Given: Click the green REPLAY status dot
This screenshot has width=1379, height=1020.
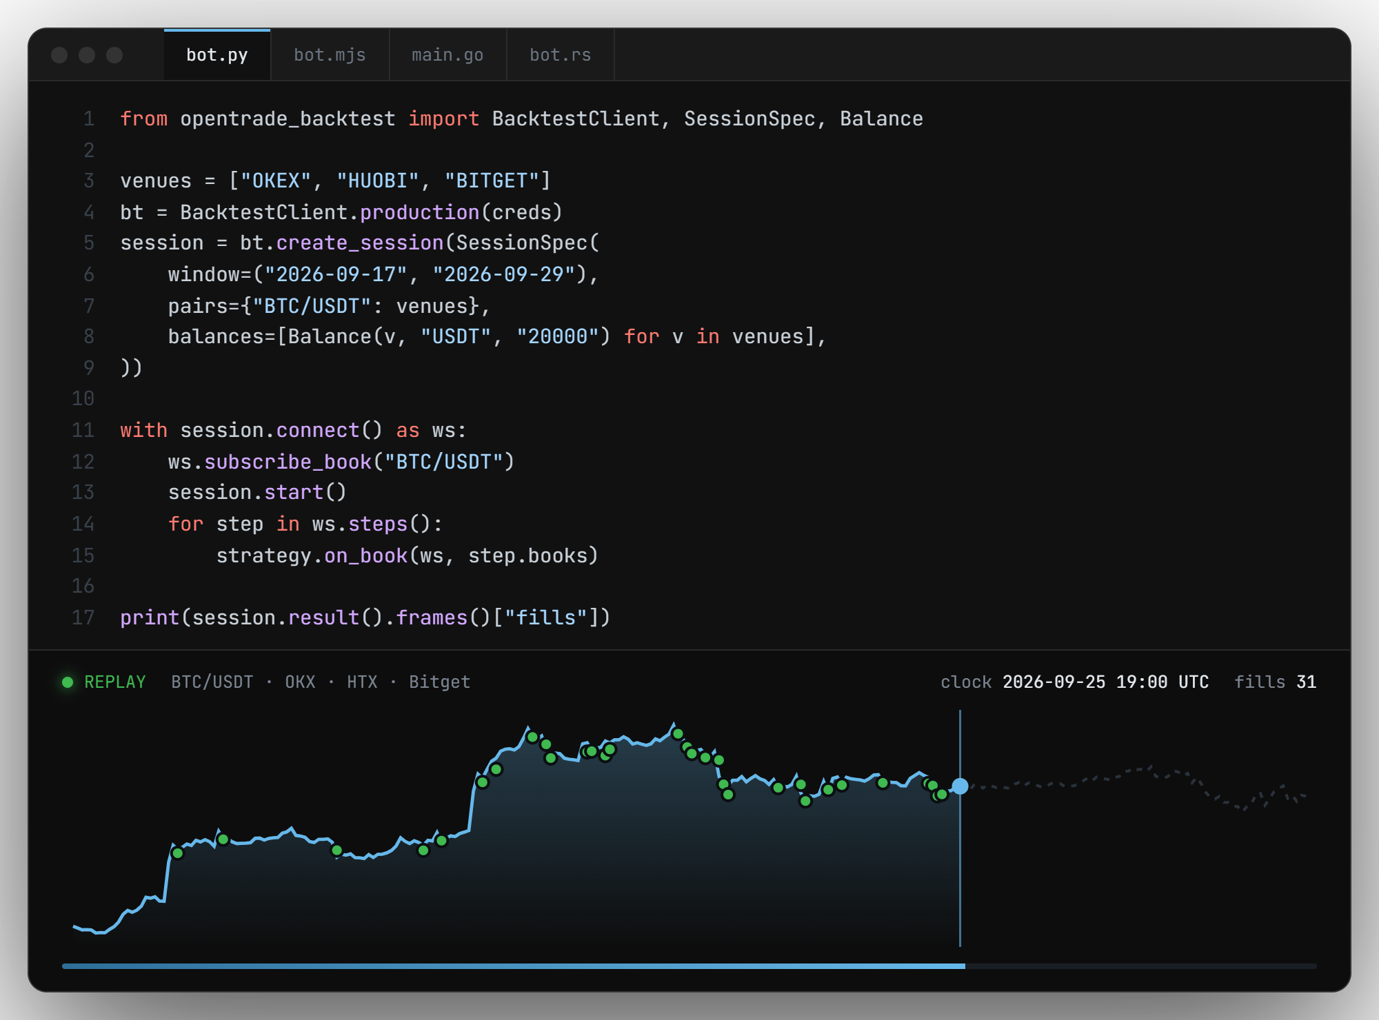Looking at the screenshot, I should tap(68, 682).
